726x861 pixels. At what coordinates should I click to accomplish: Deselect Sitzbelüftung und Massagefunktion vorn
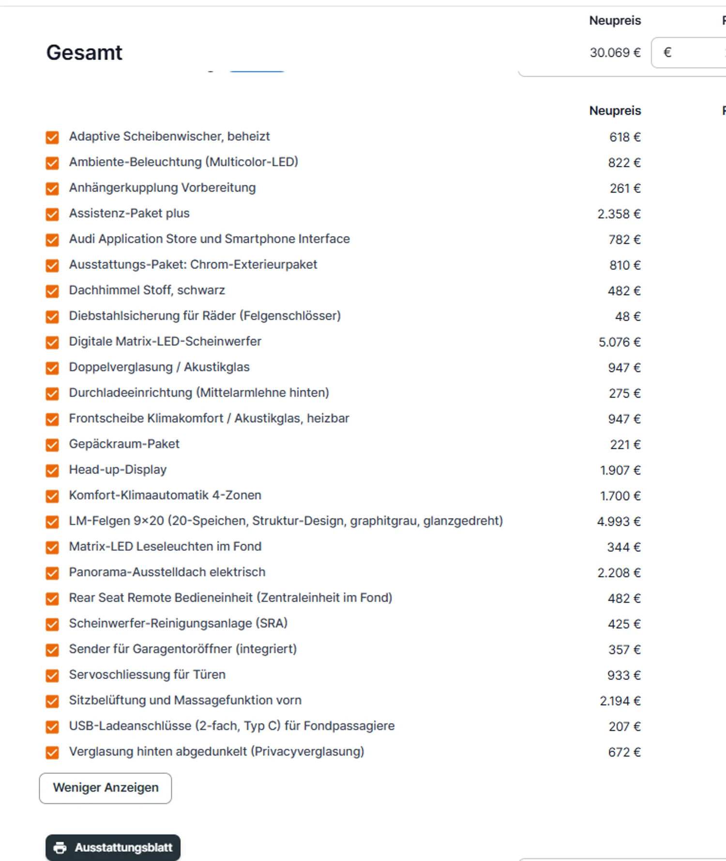[x=52, y=701]
